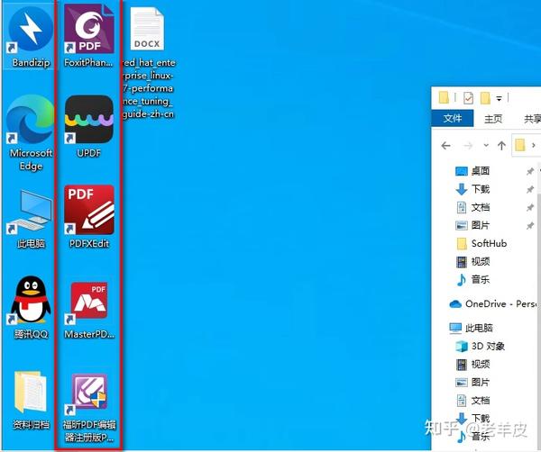Select the red_hat_enterprise_linux DOCX file on desktop
541x452 pixels.
point(147,62)
